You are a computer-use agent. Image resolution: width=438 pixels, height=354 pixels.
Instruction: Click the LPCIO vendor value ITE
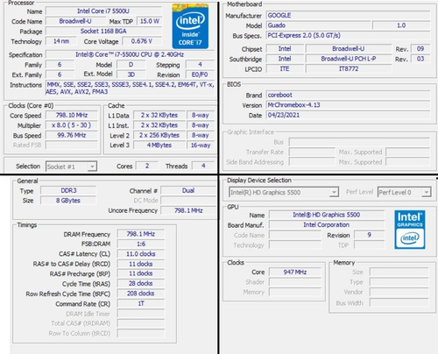pos(285,68)
